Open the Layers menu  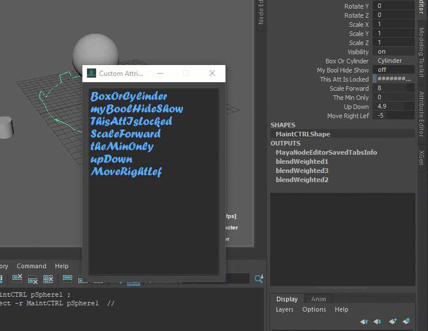(x=284, y=309)
